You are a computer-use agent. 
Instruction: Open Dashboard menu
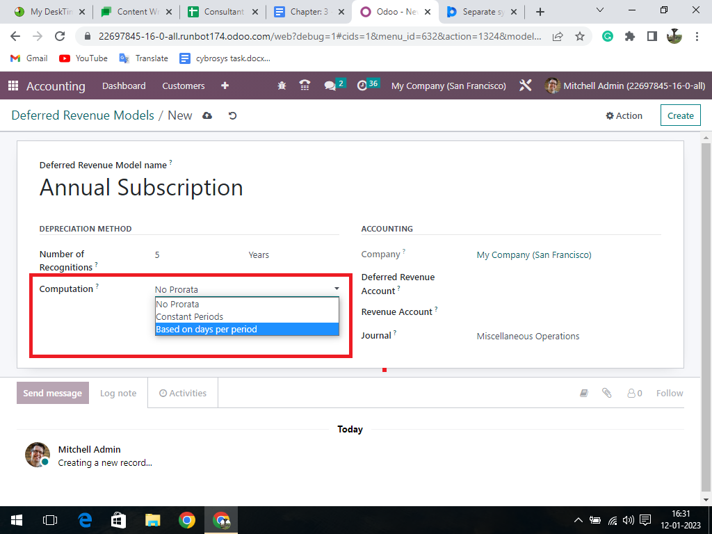124,86
